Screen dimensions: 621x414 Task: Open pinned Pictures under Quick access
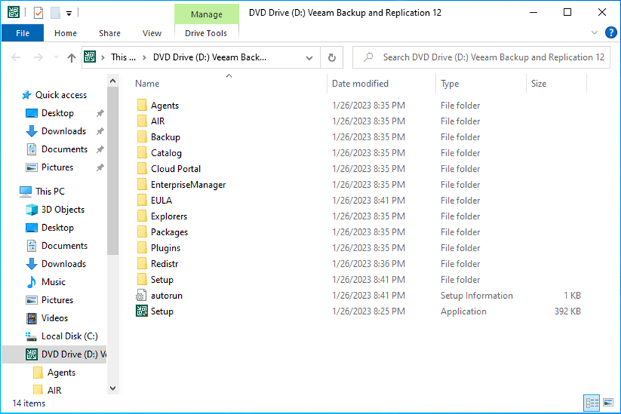click(57, 168)
